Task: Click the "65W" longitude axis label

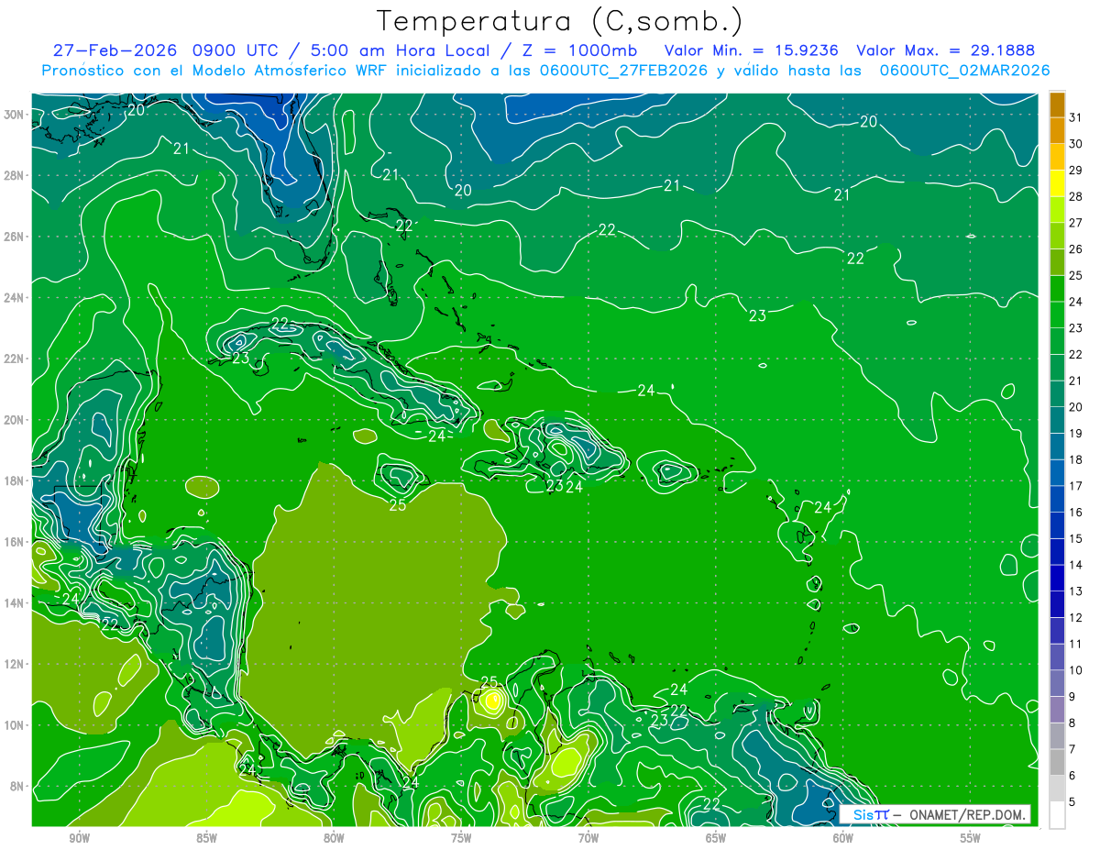Action: coord(716,839)
